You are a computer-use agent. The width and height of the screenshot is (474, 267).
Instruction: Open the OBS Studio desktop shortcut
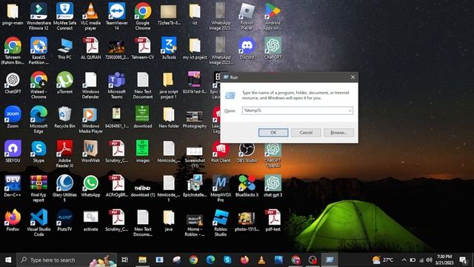pos(247,153)
